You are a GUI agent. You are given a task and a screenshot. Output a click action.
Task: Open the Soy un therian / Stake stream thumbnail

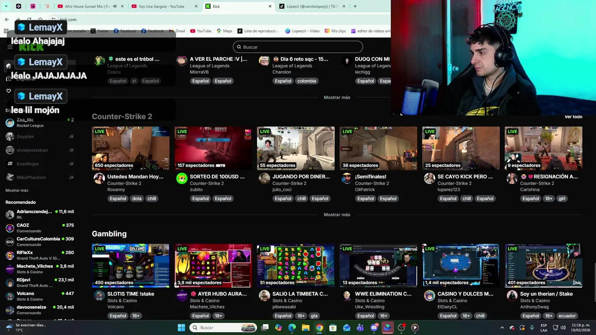(543, 266)
